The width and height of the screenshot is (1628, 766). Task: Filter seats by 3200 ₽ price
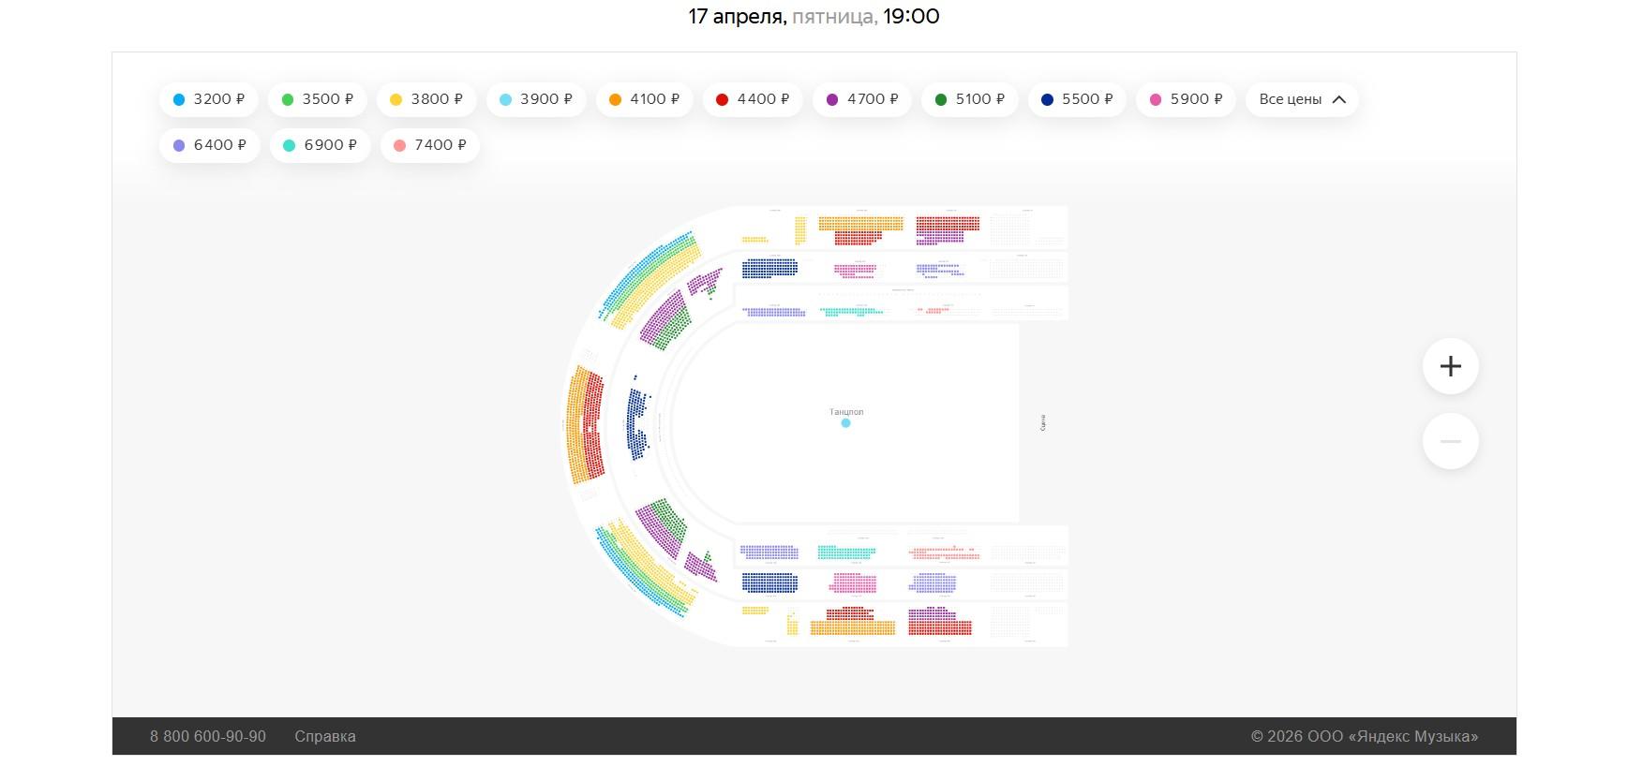209,99
